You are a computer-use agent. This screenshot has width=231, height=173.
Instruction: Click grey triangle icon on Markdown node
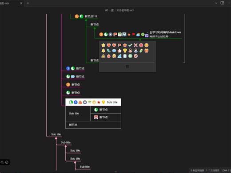(111, 35)
